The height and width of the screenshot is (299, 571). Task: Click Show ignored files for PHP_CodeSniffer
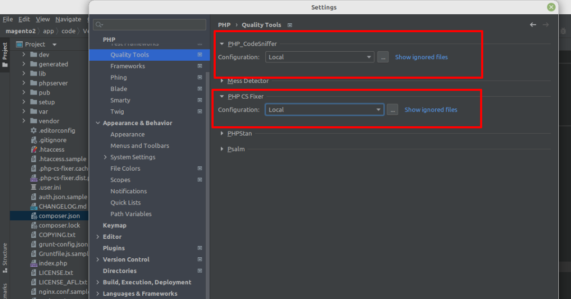(x=421, y=57)
